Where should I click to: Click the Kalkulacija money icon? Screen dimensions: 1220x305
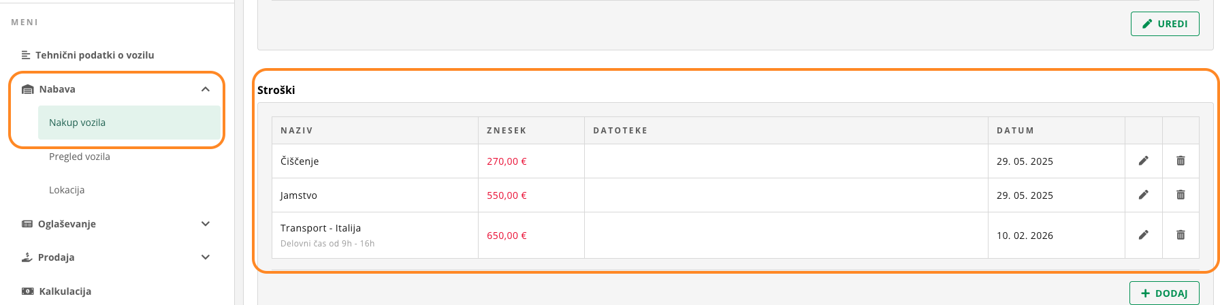click(x=27, y=291)
